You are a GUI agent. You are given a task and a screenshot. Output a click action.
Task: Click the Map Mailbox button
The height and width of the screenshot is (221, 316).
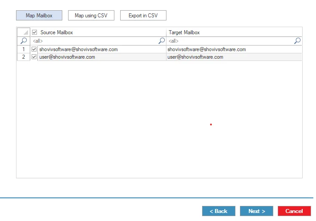click(39, 16)
